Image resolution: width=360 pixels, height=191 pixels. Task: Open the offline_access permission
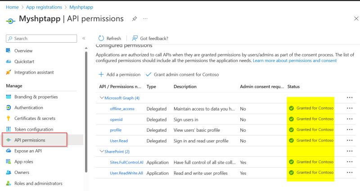pyautogui.click(x=122, y=109)
